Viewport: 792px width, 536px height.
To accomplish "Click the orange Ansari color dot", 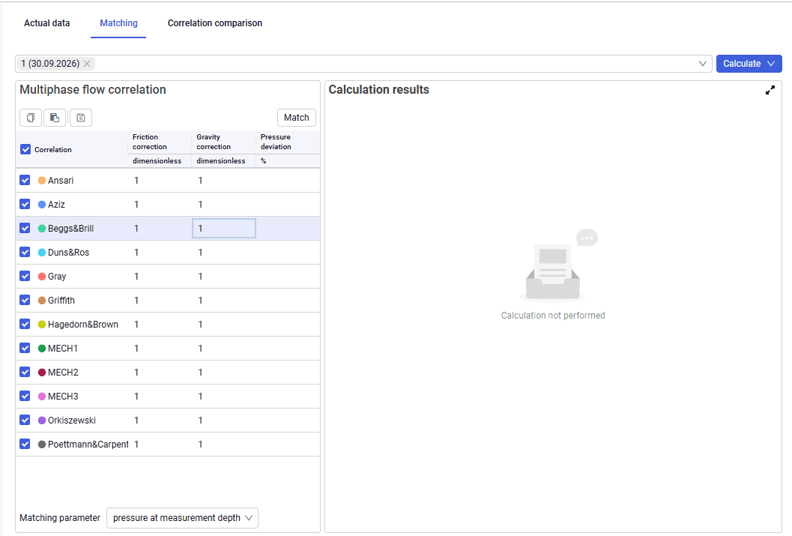I will tap(42, 181).
